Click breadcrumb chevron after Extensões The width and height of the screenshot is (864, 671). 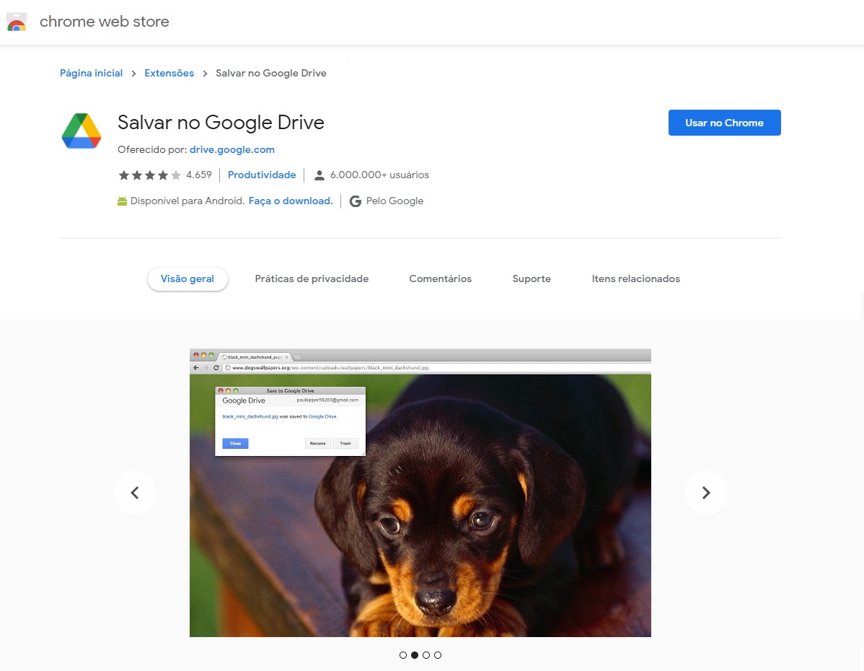tap(205, 74)
